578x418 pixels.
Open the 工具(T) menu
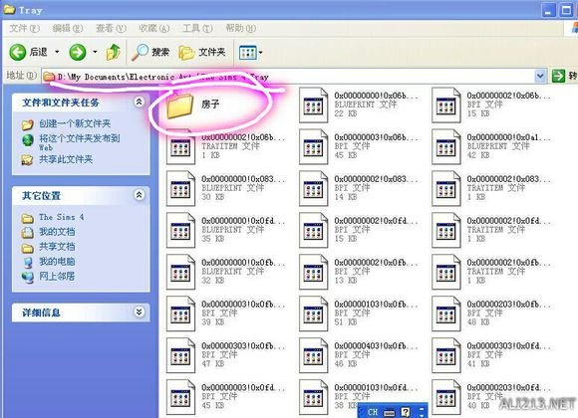coord(197,28)
